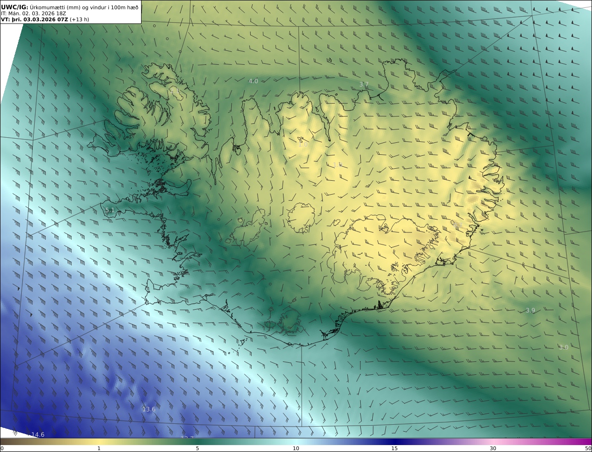The height and width of the screenshot is (452, 592).
Task: Click the colorbar tick label 1
Action: tap(99, 448)
